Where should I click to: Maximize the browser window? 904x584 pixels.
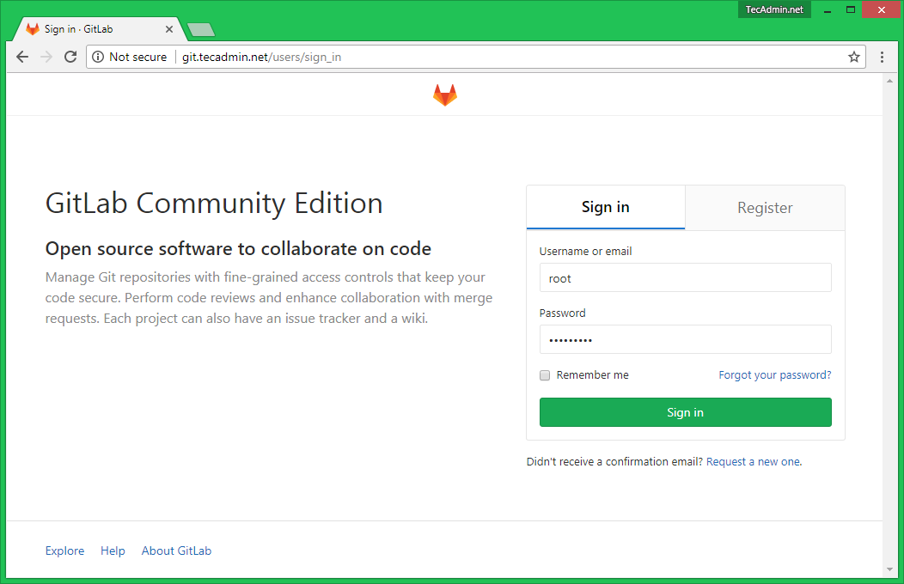pyautogui.click(x=851, y=9)
